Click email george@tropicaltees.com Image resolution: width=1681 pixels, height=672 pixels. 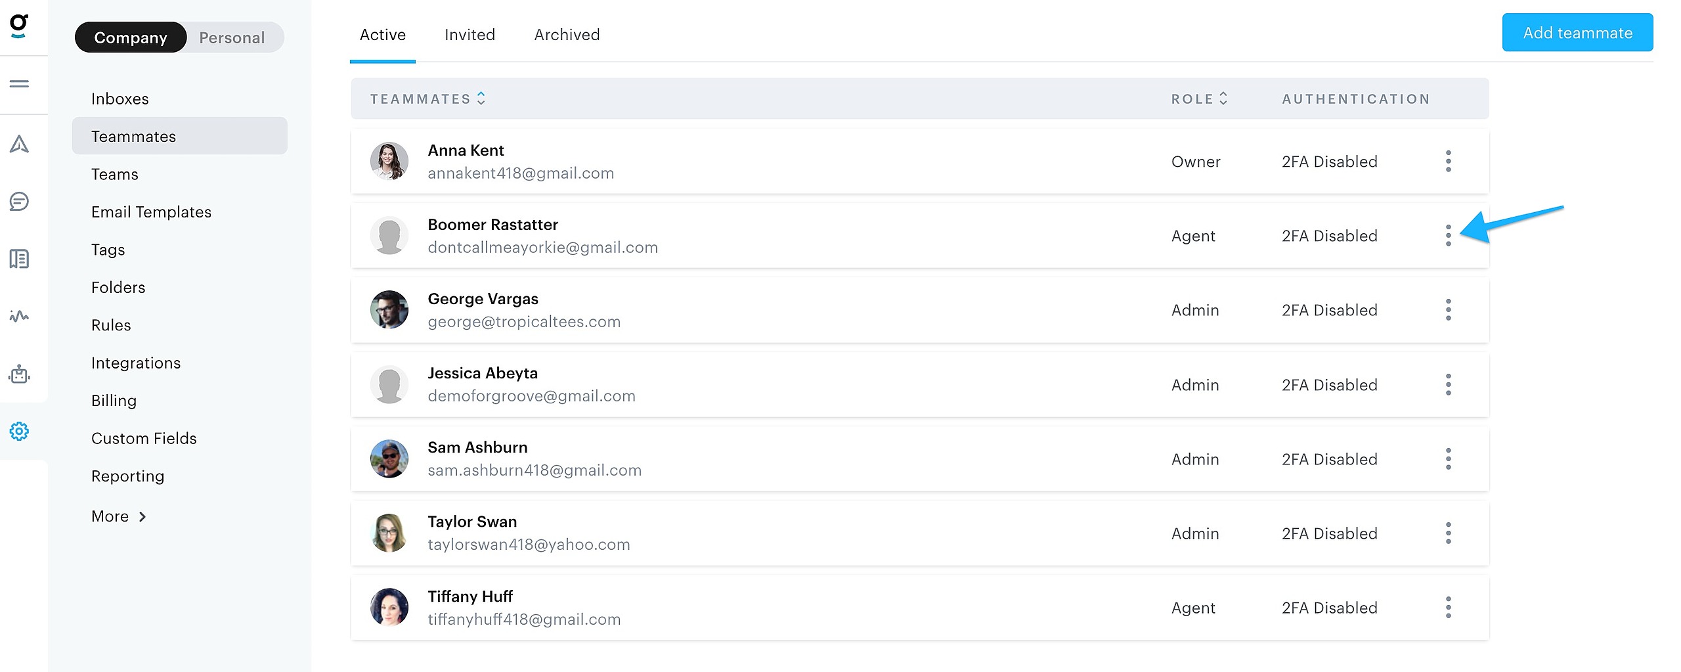pos(524,321)
